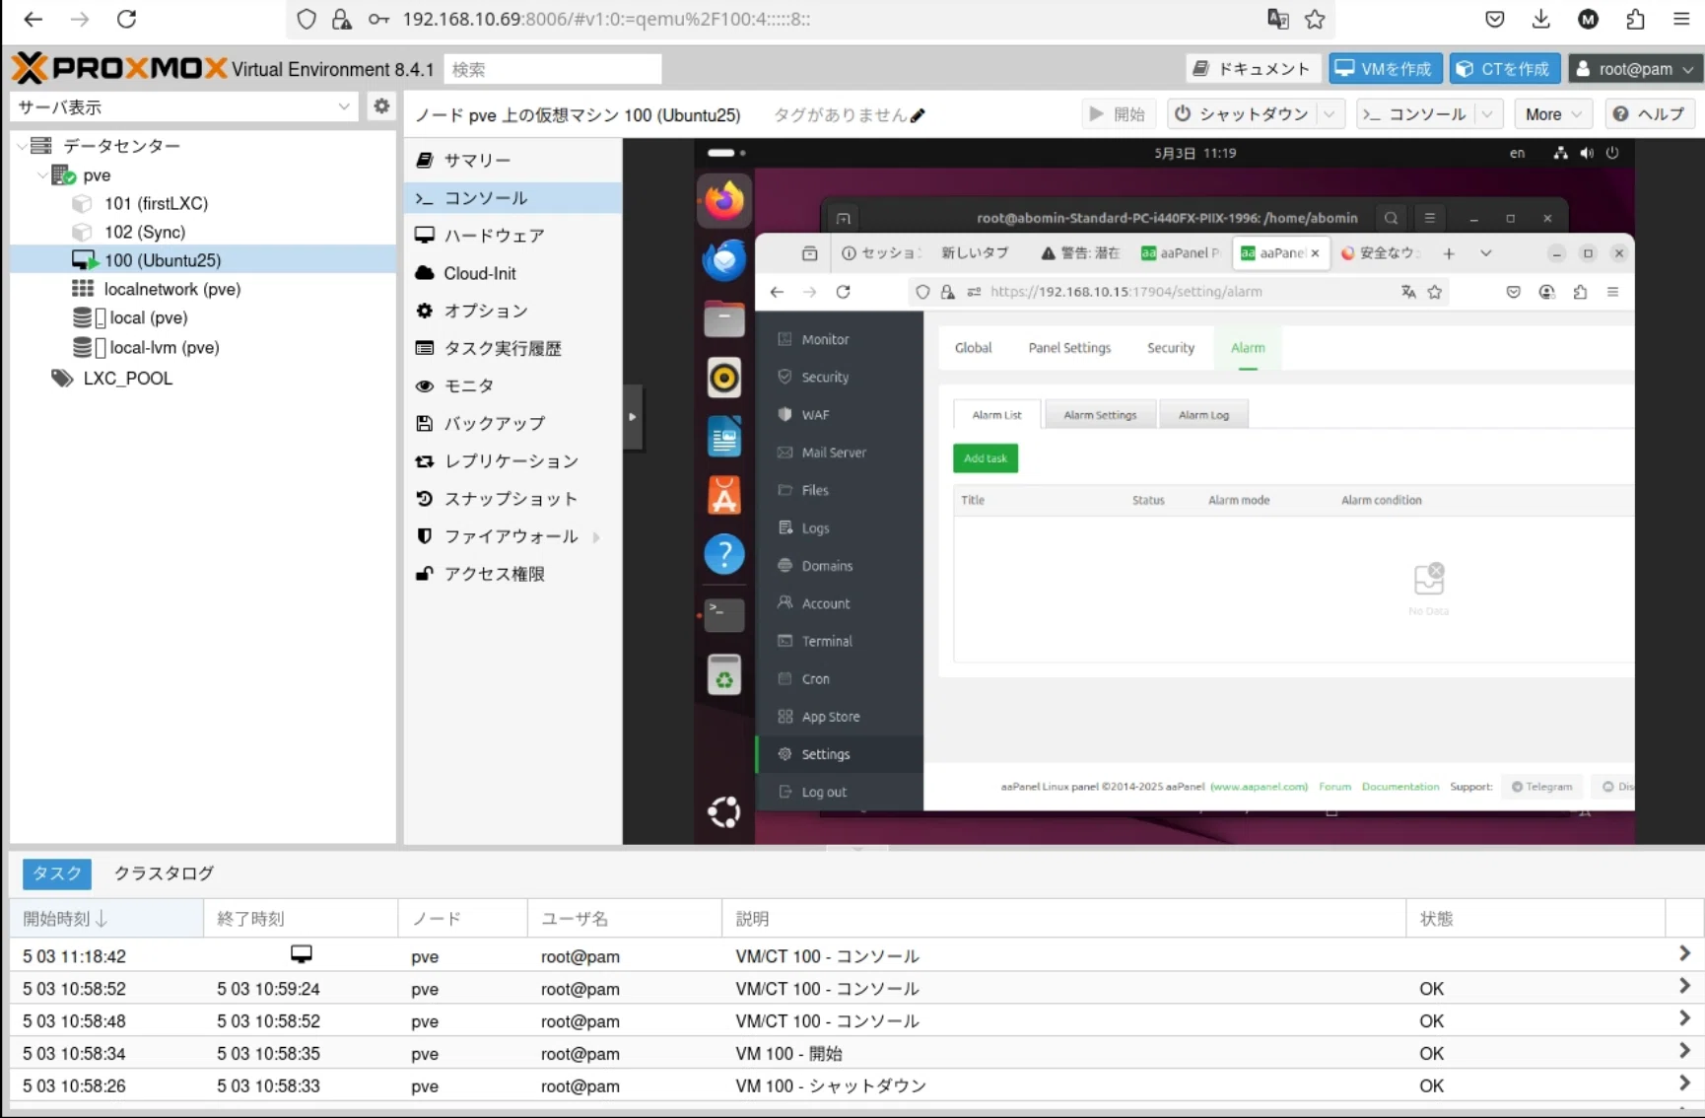
Task: Click the Create VM button
Action: pyautogui.click(x=1385, y=69)
